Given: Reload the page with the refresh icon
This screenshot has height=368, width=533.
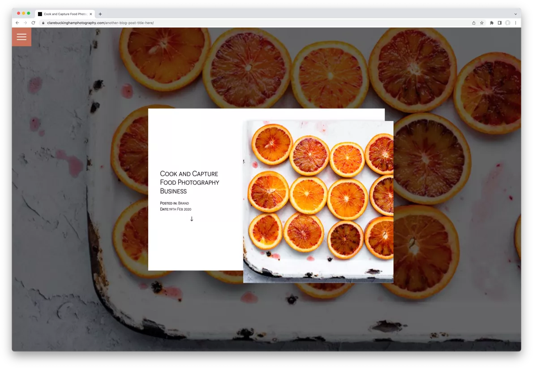Looking at the screenshot, I should click(x=33, y=23).
